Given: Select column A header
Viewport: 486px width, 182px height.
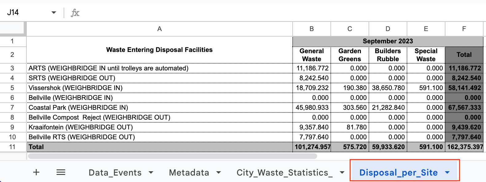Looking at the screenshot, I should [x=159, y=29].
